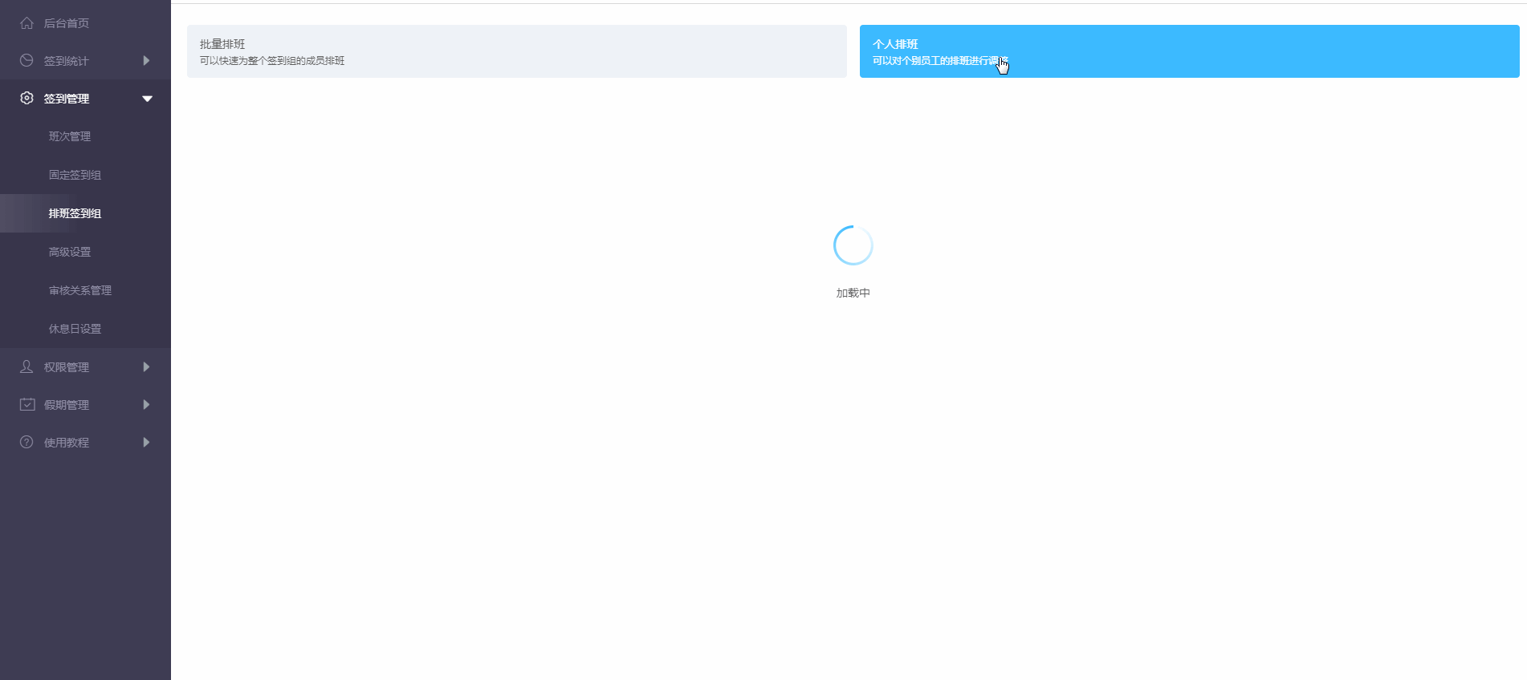Click the 加载中 loading spinner
Image resolution: width=1527 pixels, height=680 pixels.
click(853, 245)
